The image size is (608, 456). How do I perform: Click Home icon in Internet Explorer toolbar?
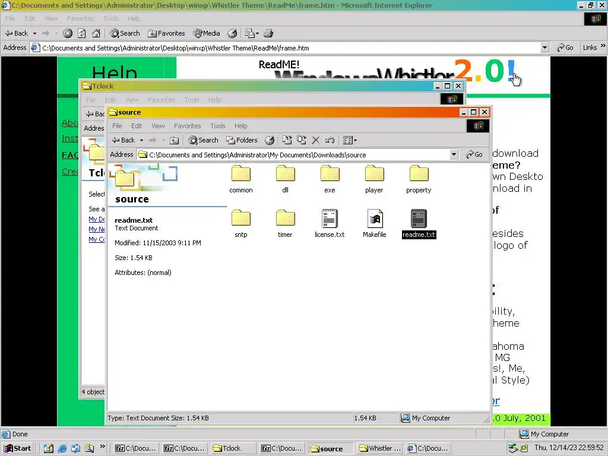coord(96,33)
